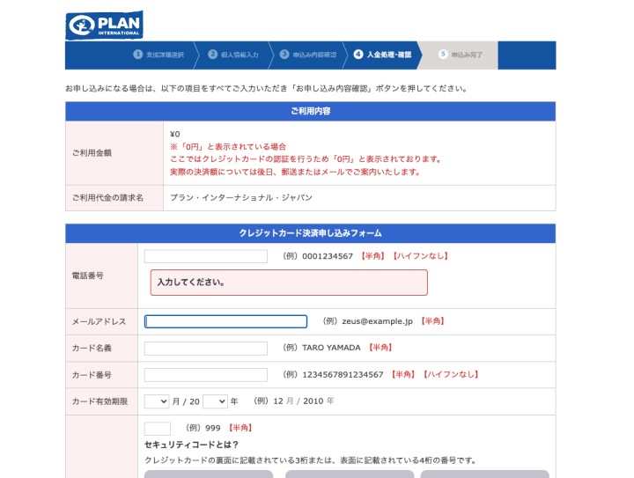This screenshot has height=478, width=634.
Task: Focus the カード名義 input field
Action: click(206, 349)
